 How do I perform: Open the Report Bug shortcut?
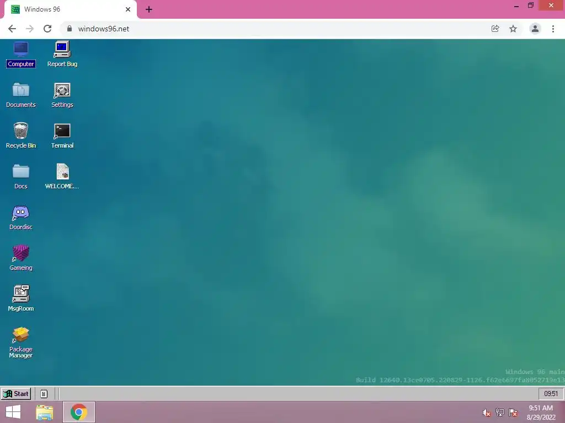coord(62,55)
